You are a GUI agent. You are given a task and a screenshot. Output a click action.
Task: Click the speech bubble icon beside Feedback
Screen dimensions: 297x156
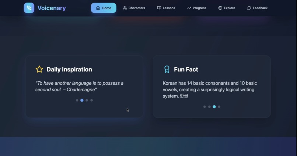tap(249, 8)
